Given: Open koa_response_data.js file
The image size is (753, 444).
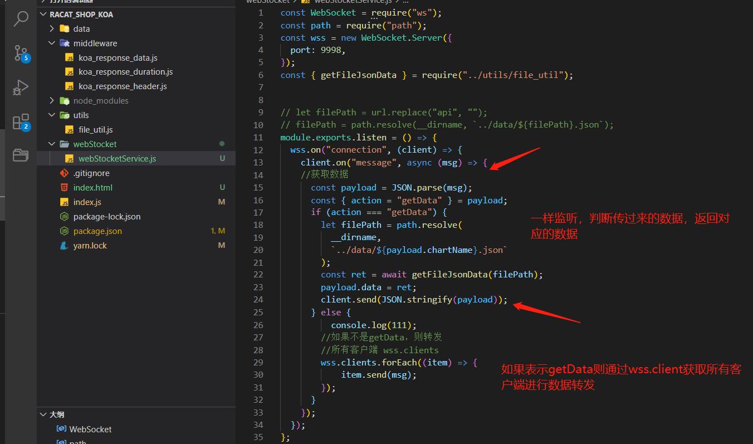Looking at the screenshot, I should click(136, 58).
